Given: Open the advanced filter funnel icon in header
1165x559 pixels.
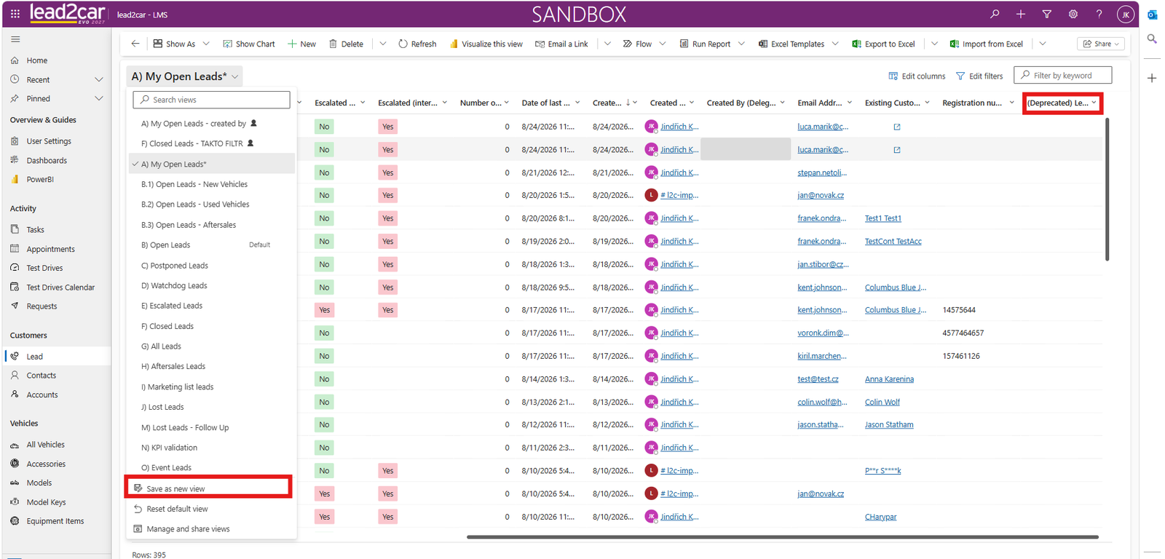Looking at the screenshot, I should (1047, 14).
